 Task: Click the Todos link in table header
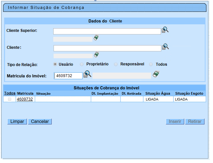coord(9,93)
